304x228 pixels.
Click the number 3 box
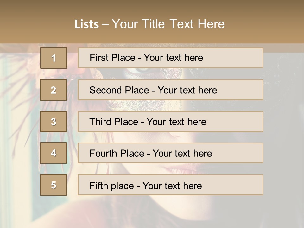pos(54,122)
